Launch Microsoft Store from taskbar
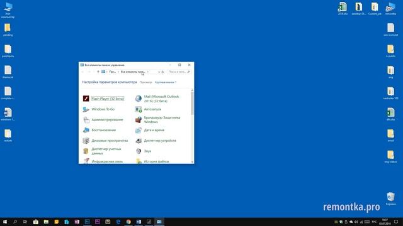403x226 pixels. click(x=36, y=222)
